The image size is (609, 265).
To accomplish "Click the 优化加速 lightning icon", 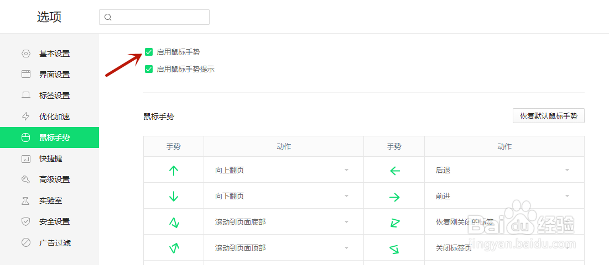I will 25,116.
